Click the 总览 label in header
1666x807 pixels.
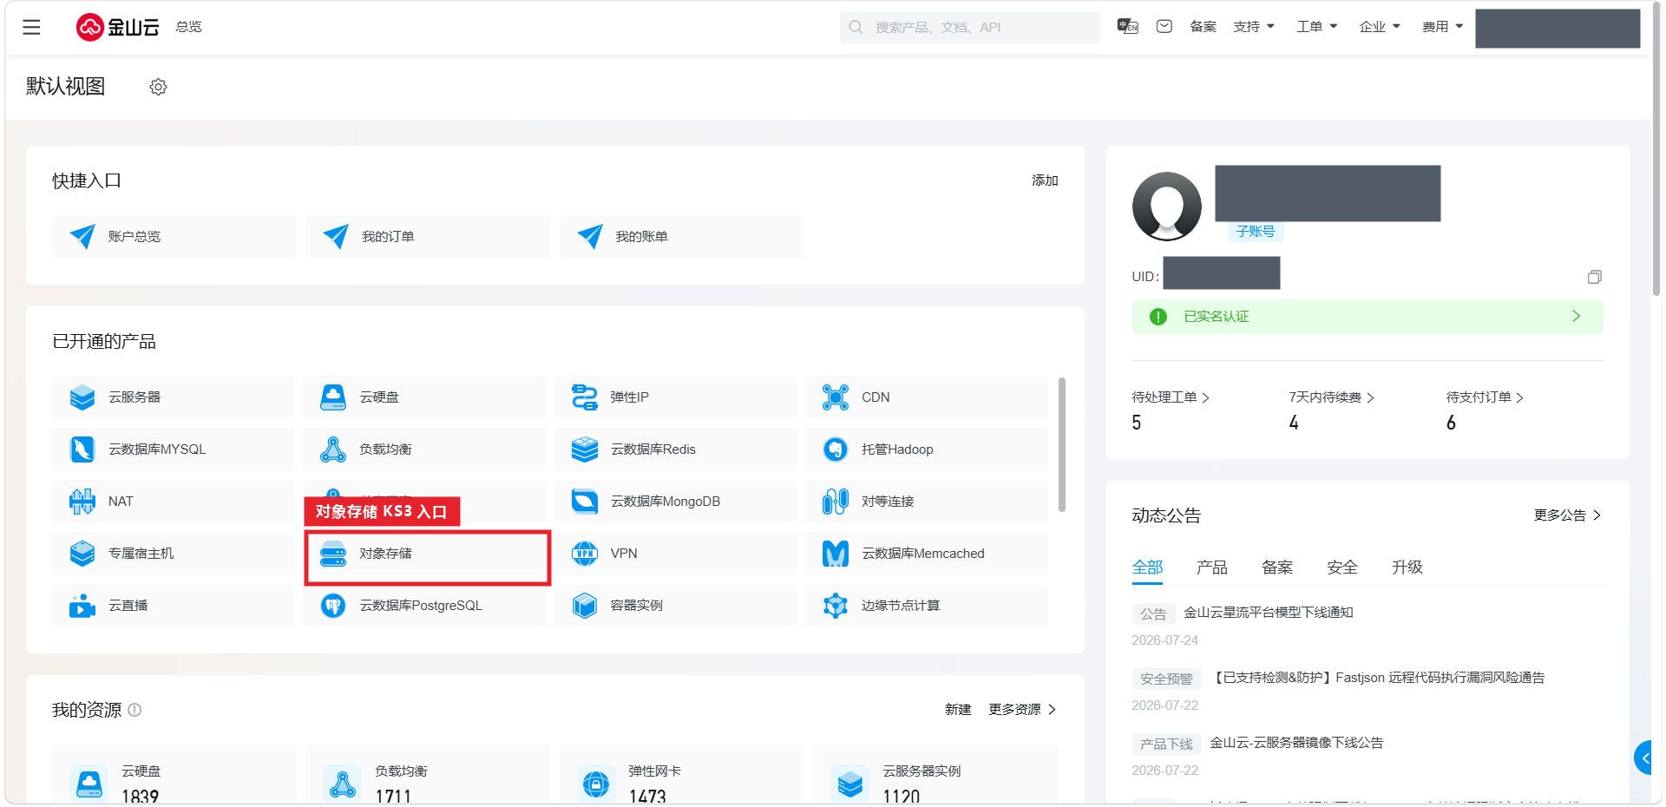click(188, 27)
